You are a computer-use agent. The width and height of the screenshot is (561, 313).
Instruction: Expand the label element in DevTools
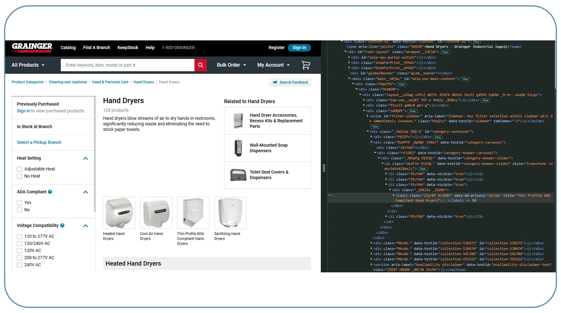pyautogui.click(x=393, y=195)
